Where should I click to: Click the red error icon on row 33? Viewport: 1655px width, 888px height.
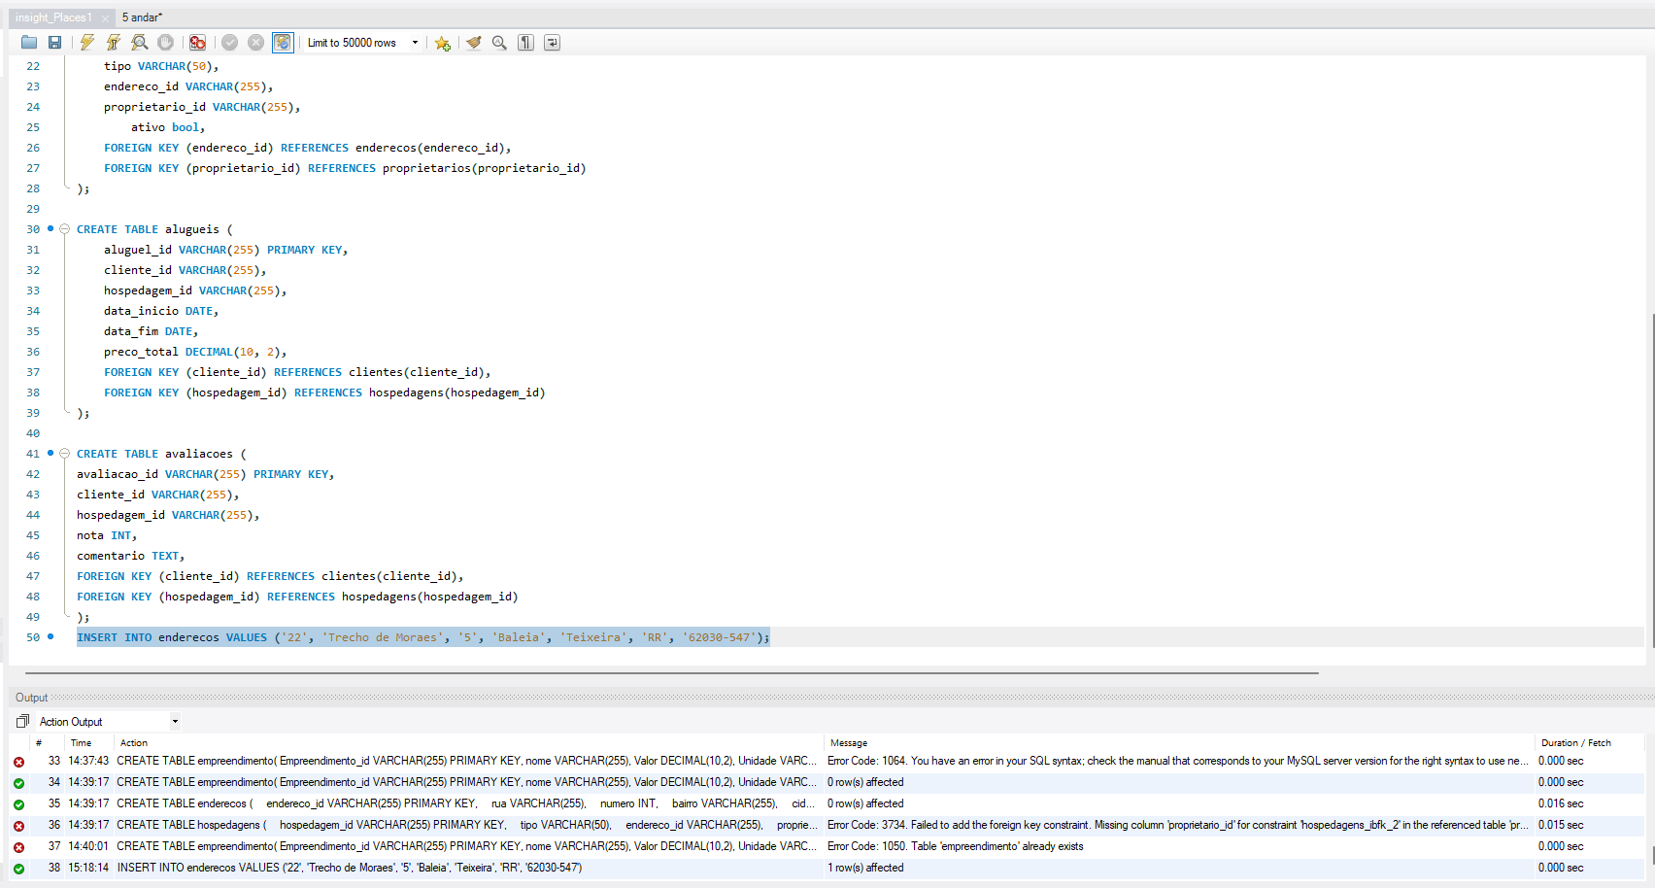pyautogui.click(x=18, y=762)
